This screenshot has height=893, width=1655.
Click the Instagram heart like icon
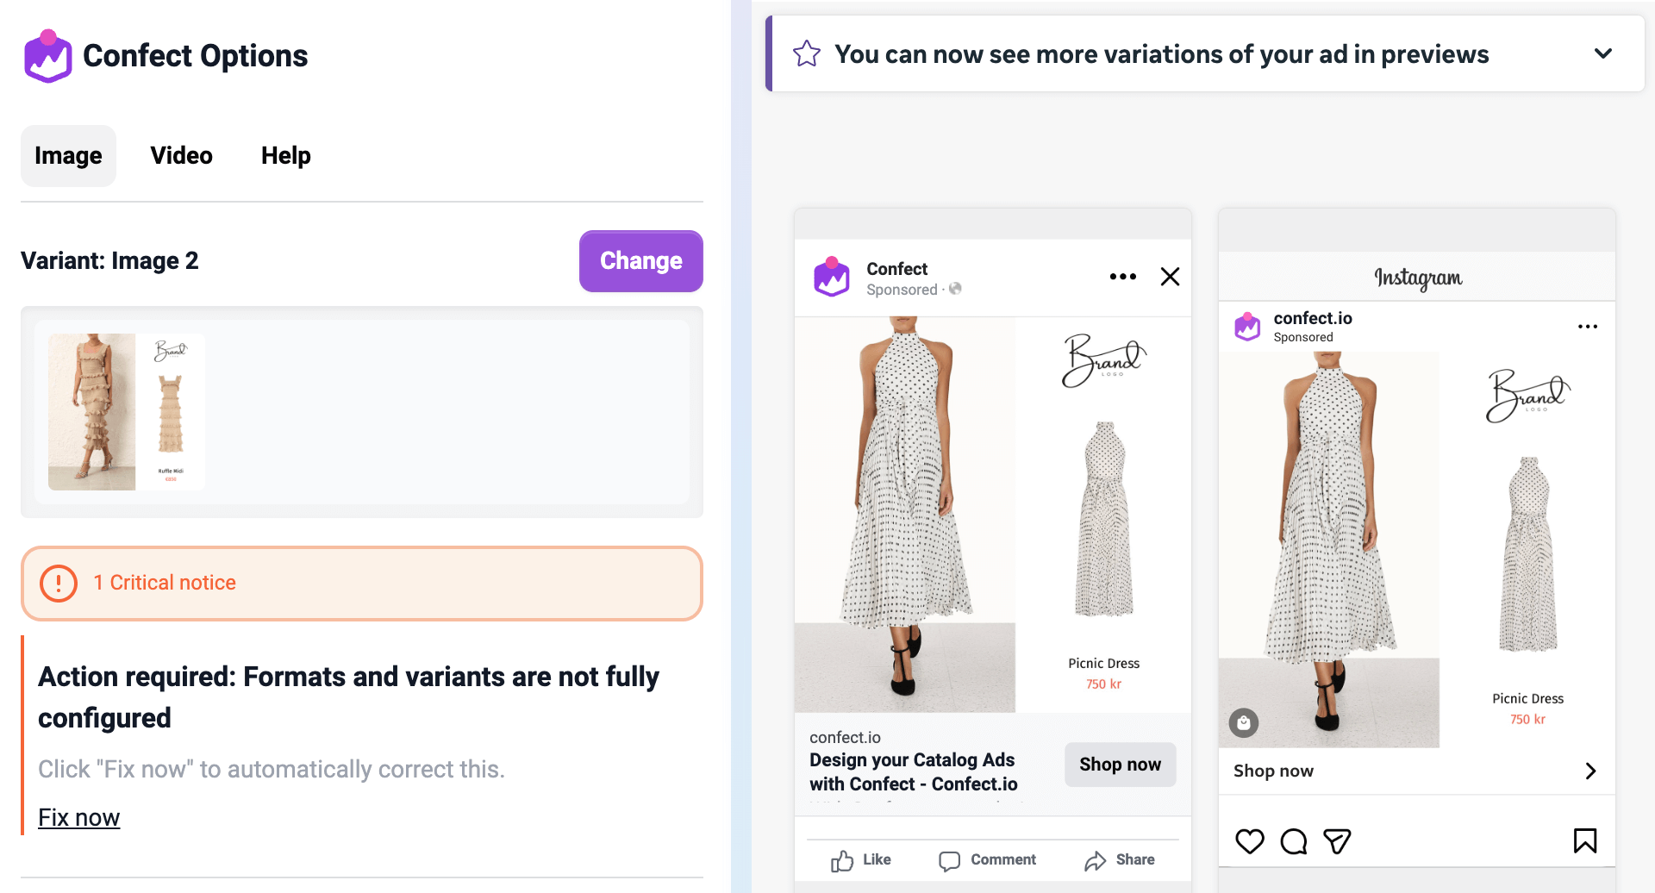coord(1249,840)
